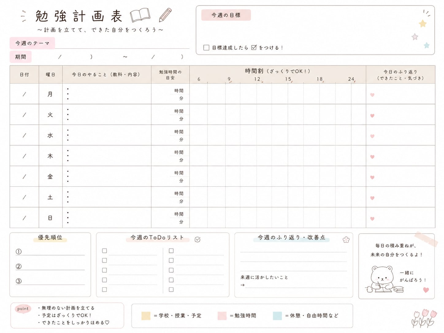Click the 今日のやること（教科・内容） header

tap(107, 75)
